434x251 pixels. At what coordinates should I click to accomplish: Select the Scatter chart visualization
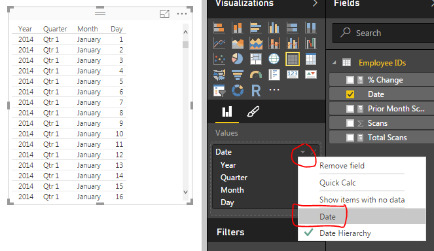point(219,59)
